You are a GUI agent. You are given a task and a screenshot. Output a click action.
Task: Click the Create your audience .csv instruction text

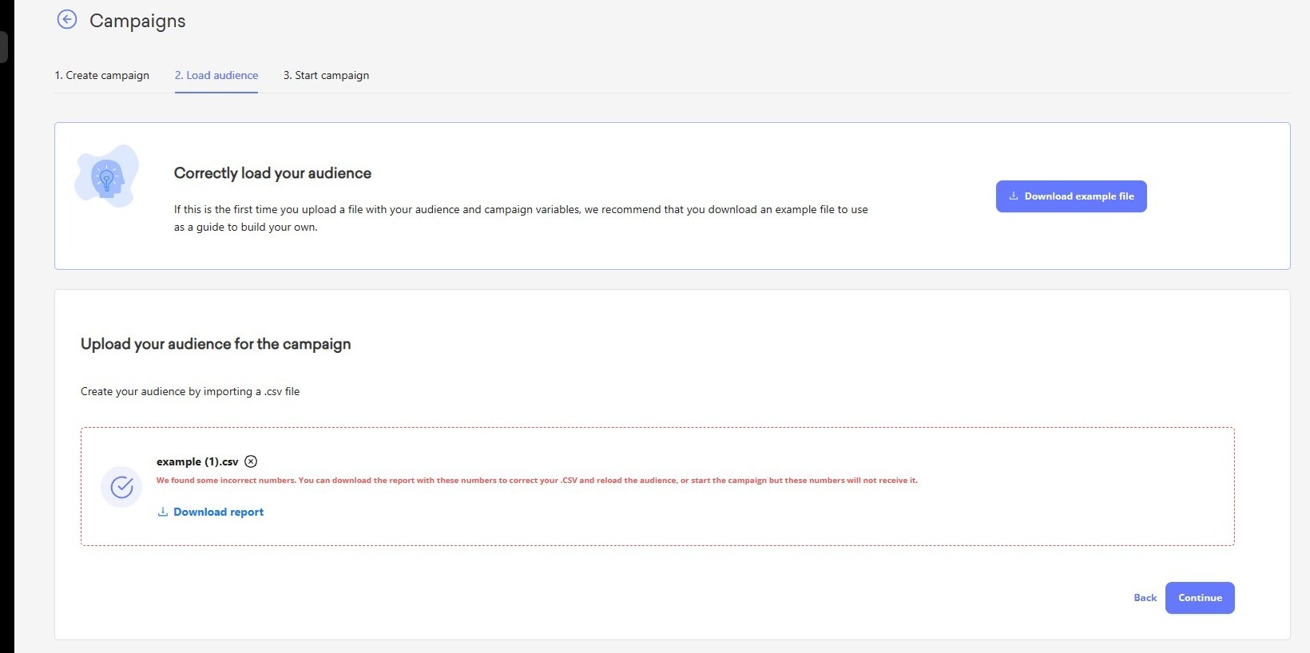(190, 391)
